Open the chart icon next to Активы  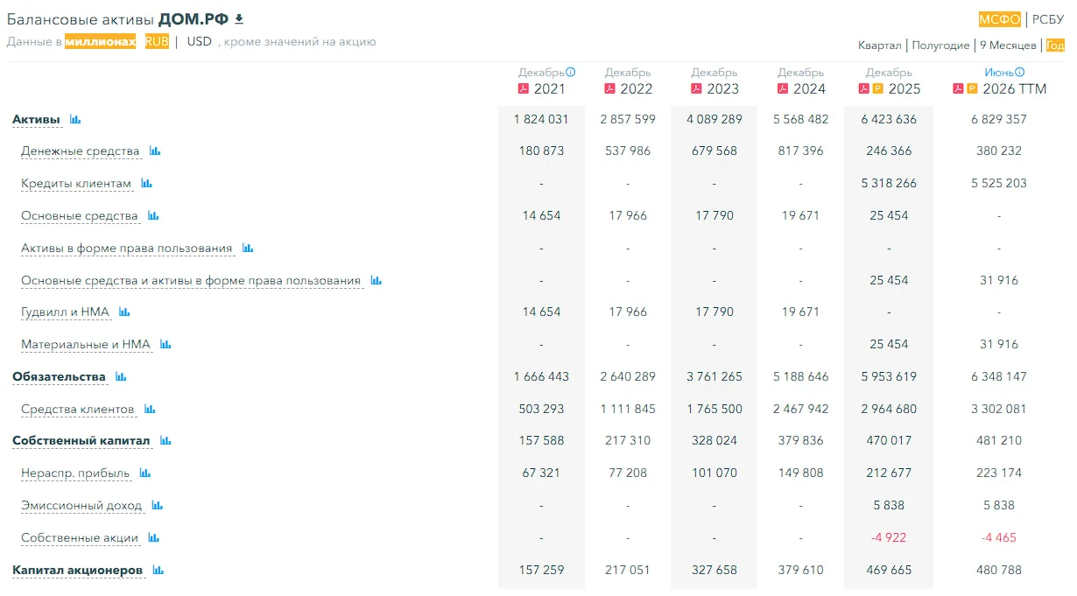(75, 119)
